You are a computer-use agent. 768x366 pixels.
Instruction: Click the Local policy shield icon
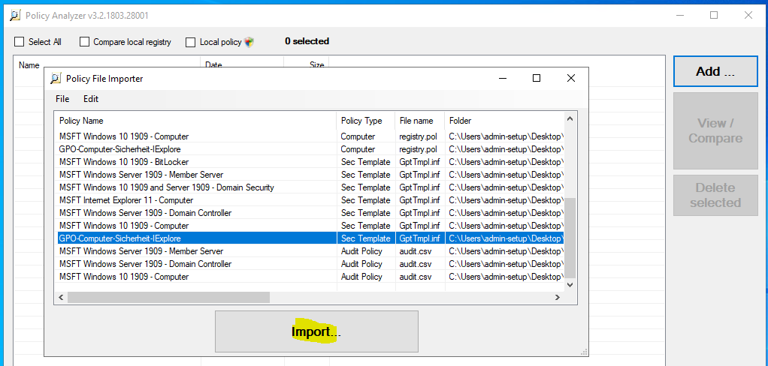tap(249, 42)
